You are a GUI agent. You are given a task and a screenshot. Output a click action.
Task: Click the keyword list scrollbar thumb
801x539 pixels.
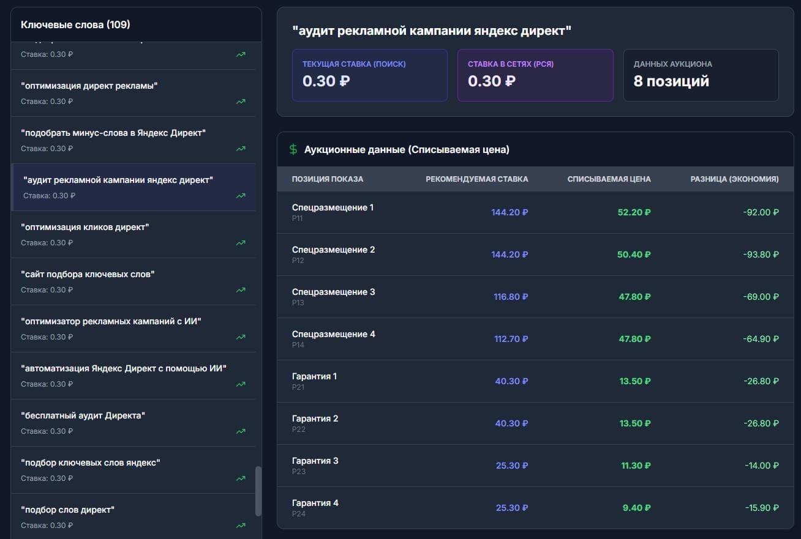coord(258,491)
